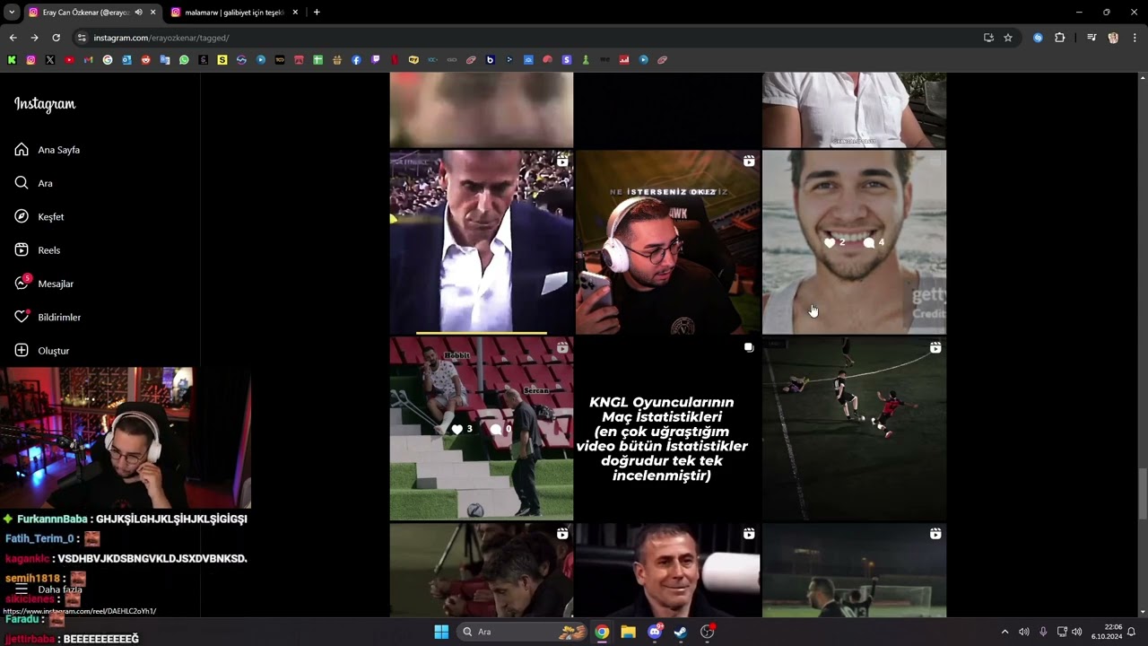Mute audio on the Eray Can Özkenar tab
Screen dimensions: 1148x646
click(138, 13)
